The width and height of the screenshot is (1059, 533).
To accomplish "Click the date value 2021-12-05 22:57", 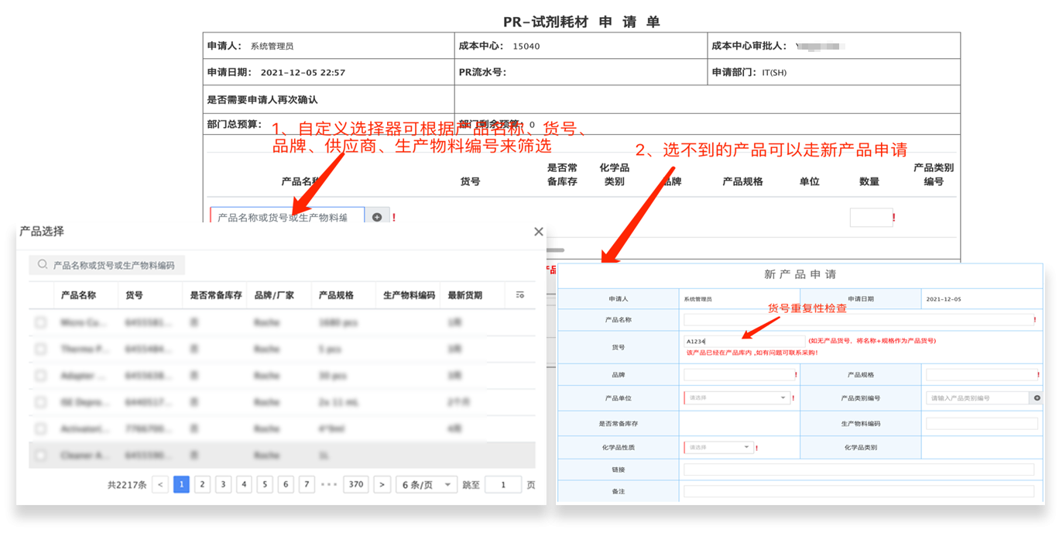I will 303,73.
